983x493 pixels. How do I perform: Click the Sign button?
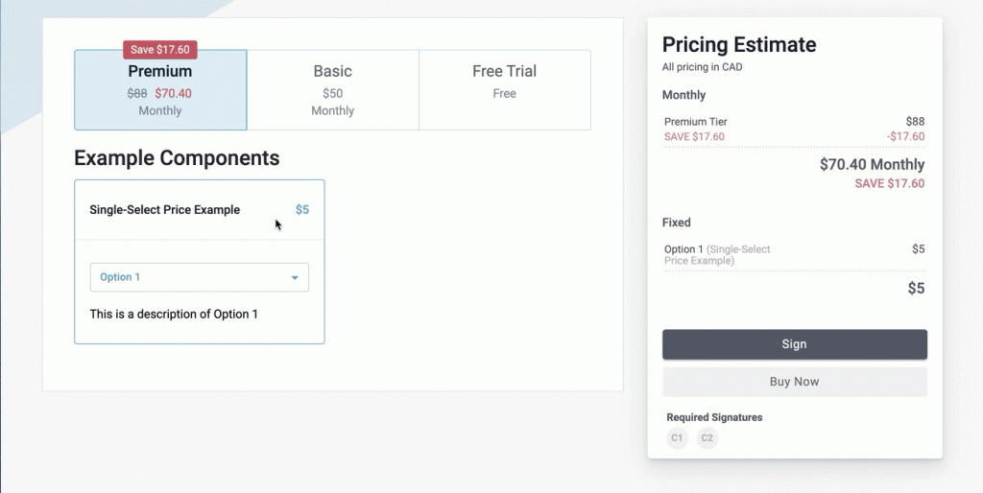[x=794, y=344]
